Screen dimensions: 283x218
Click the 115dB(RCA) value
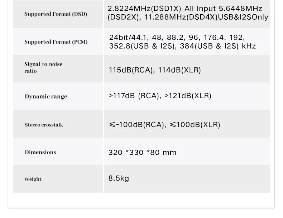pyautogui.click(x=131, y=70)
